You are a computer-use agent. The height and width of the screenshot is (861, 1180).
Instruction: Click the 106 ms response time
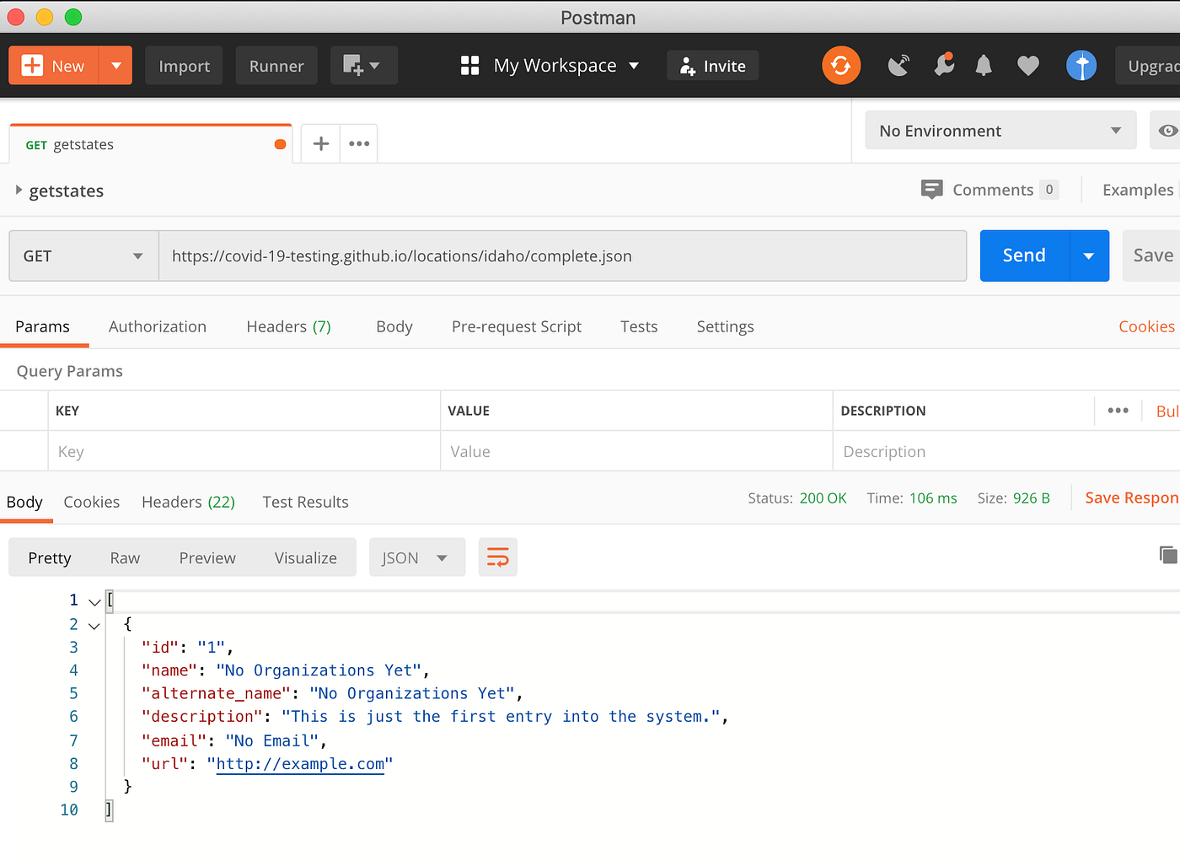point(933,498)
